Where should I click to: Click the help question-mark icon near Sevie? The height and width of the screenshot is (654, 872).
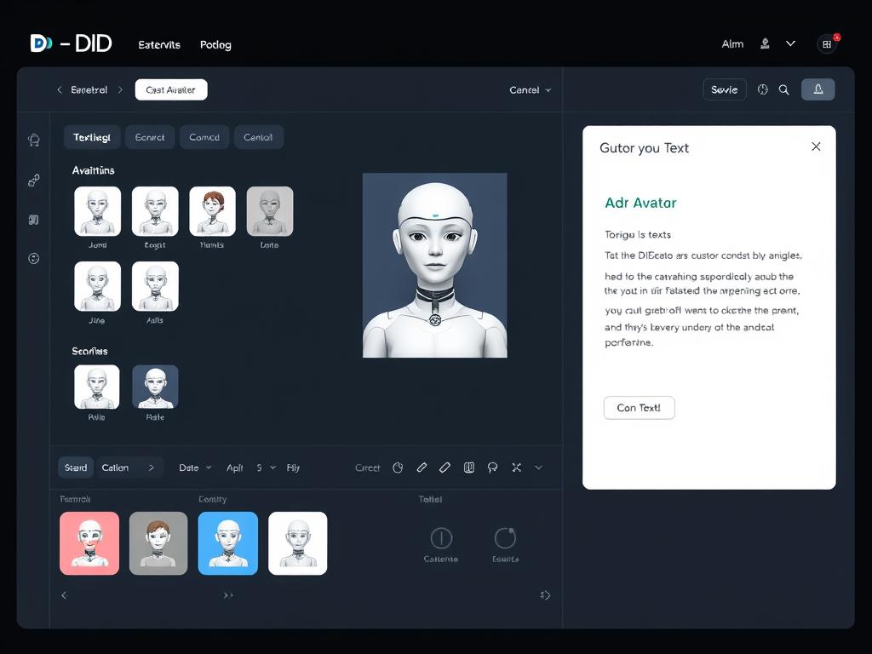tap(762, 89)
